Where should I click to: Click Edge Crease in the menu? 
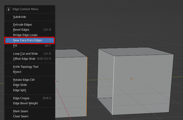[21, 98]
